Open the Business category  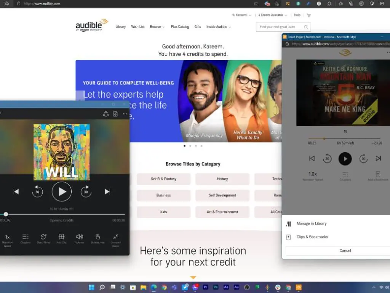(163, 195)
